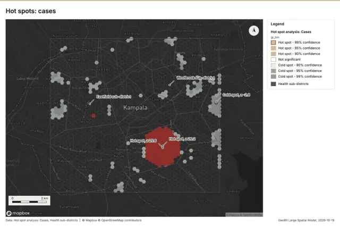Screen dimensions: 340x227
Task: Click the Eastfield sub-district marker point
Action: [90, 104]
